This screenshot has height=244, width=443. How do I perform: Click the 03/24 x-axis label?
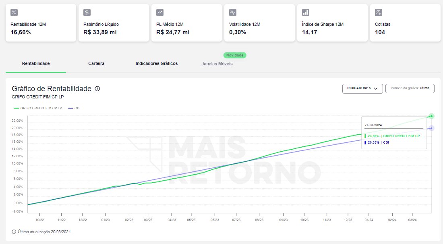tap(412, 220)
